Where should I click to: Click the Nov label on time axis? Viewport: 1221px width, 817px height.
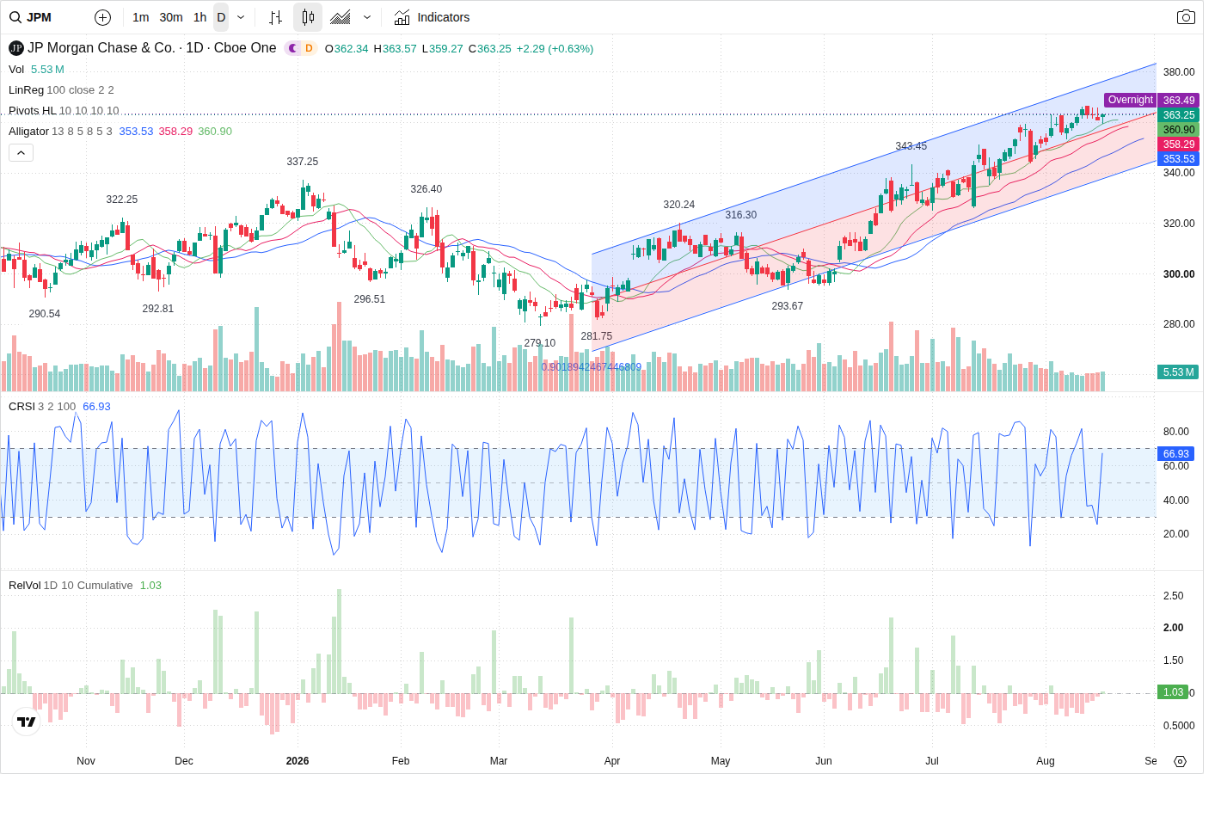(x=86, y=761)
